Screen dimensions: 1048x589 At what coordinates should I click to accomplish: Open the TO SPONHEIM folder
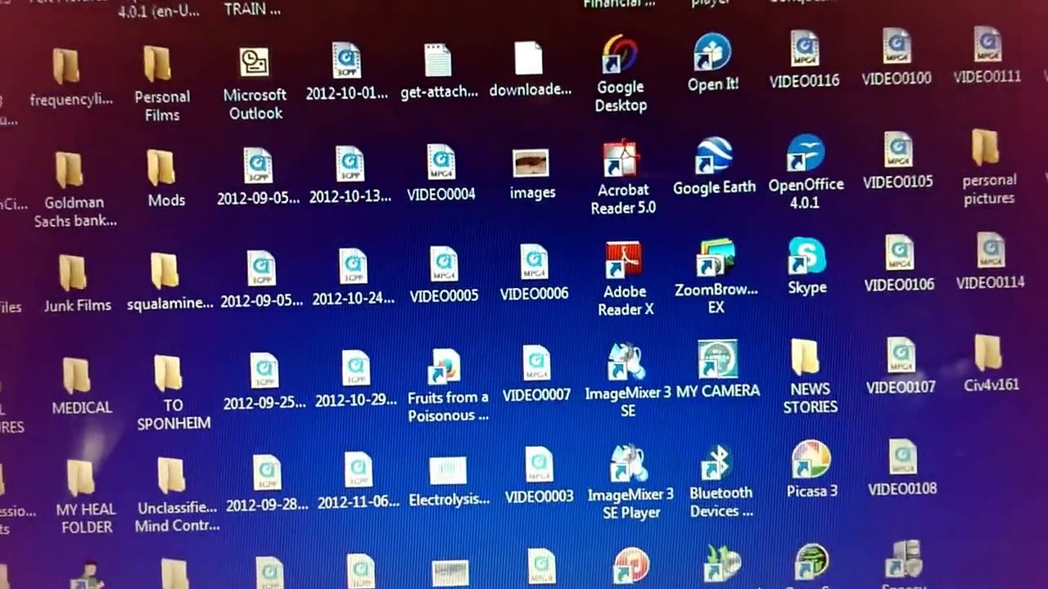pos(168,373)
